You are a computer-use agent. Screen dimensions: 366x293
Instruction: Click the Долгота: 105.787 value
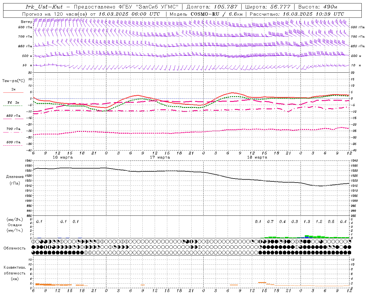[212, 7]
